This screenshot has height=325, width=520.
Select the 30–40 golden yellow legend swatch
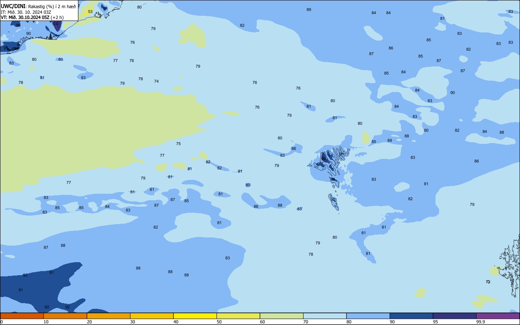coord(152,316)
